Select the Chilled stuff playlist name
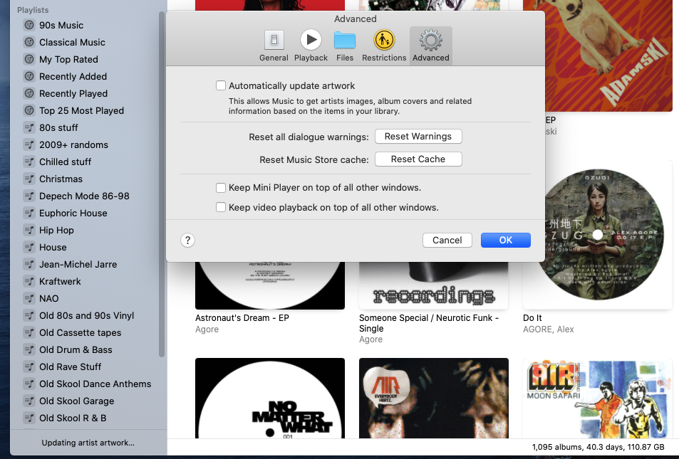The image size is (679, 459). point(66,162)
